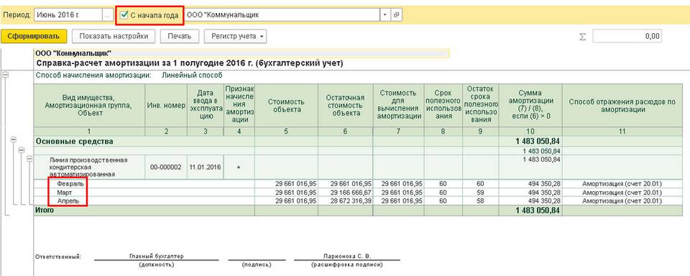Toggle the 'С начала года' checkbox
This screenshot has width=690, height=276.
pyautogui.click(x=125, y=15)
